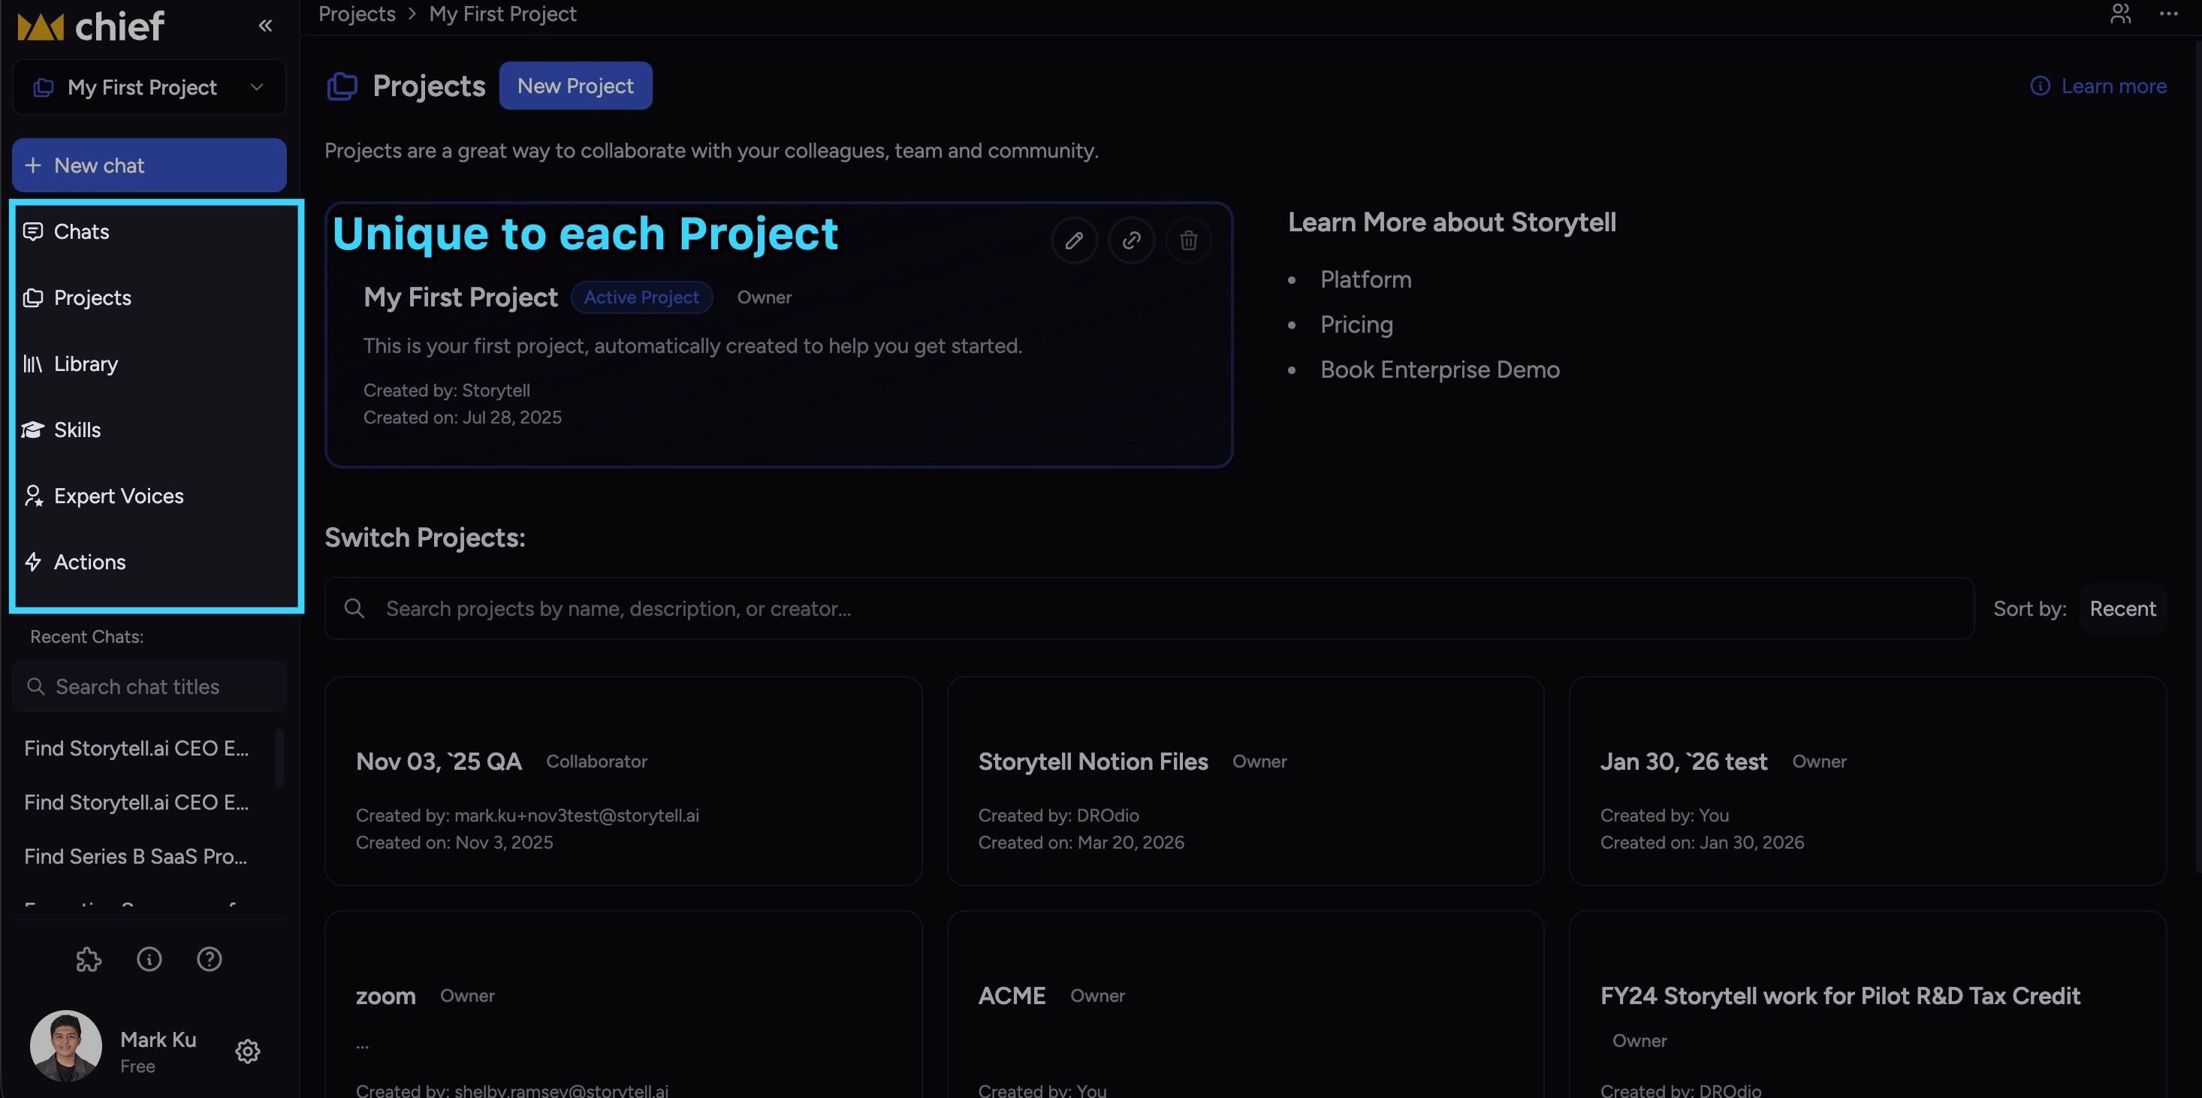
Task: Click the chief logo
Action: 91,26
